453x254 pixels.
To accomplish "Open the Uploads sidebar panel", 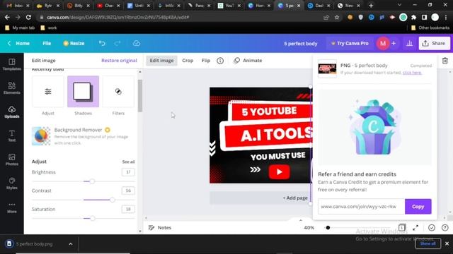I will (x=12, y=112).
